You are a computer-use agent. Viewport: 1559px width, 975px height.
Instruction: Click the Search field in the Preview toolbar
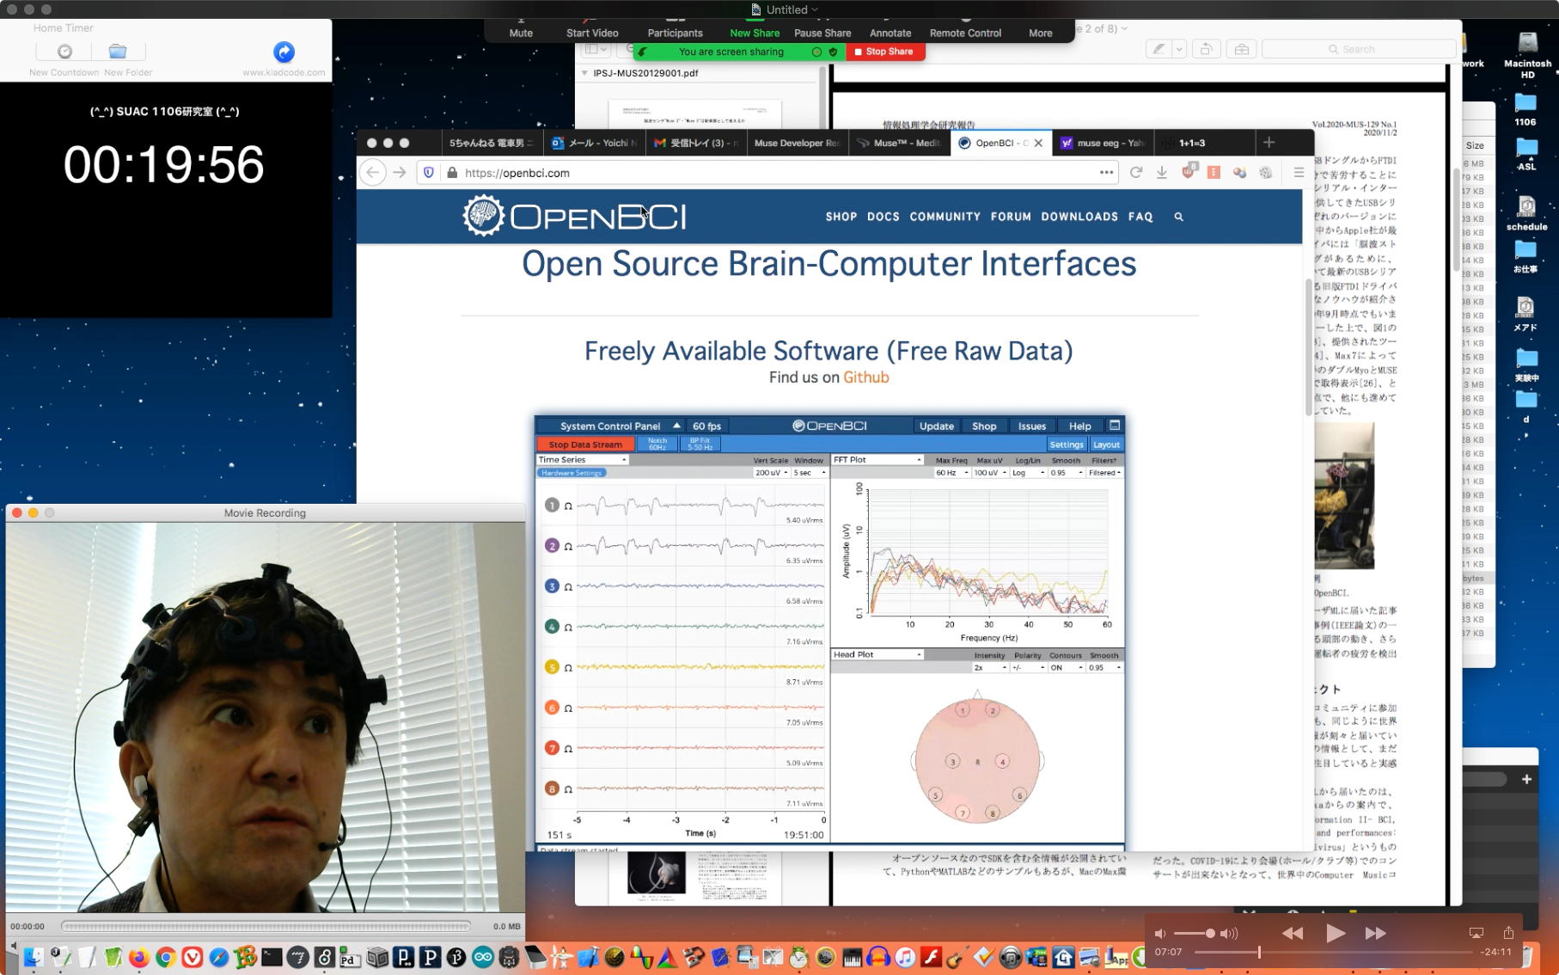(1358, 49)
